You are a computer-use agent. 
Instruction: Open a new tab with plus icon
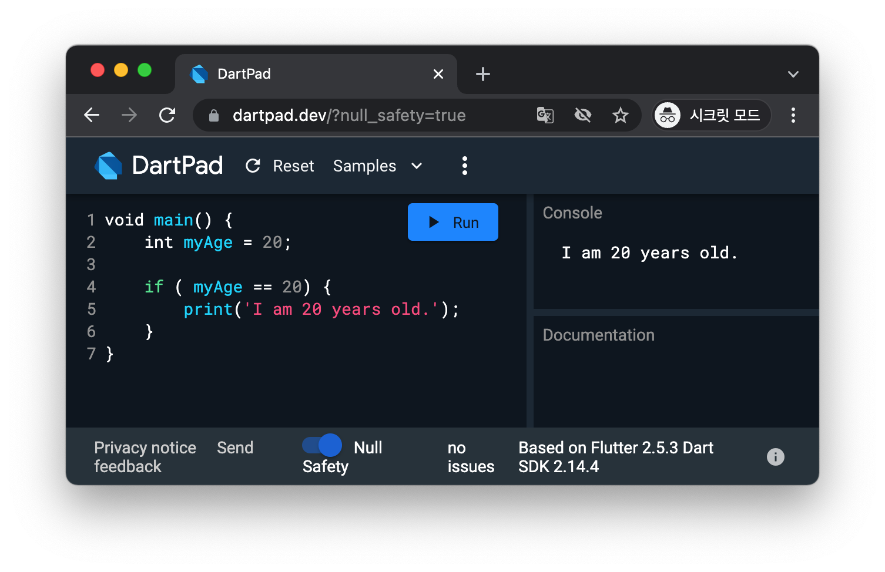click(x=483, y=74)
